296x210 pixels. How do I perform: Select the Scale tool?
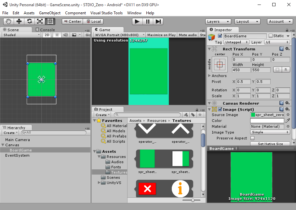40,21
